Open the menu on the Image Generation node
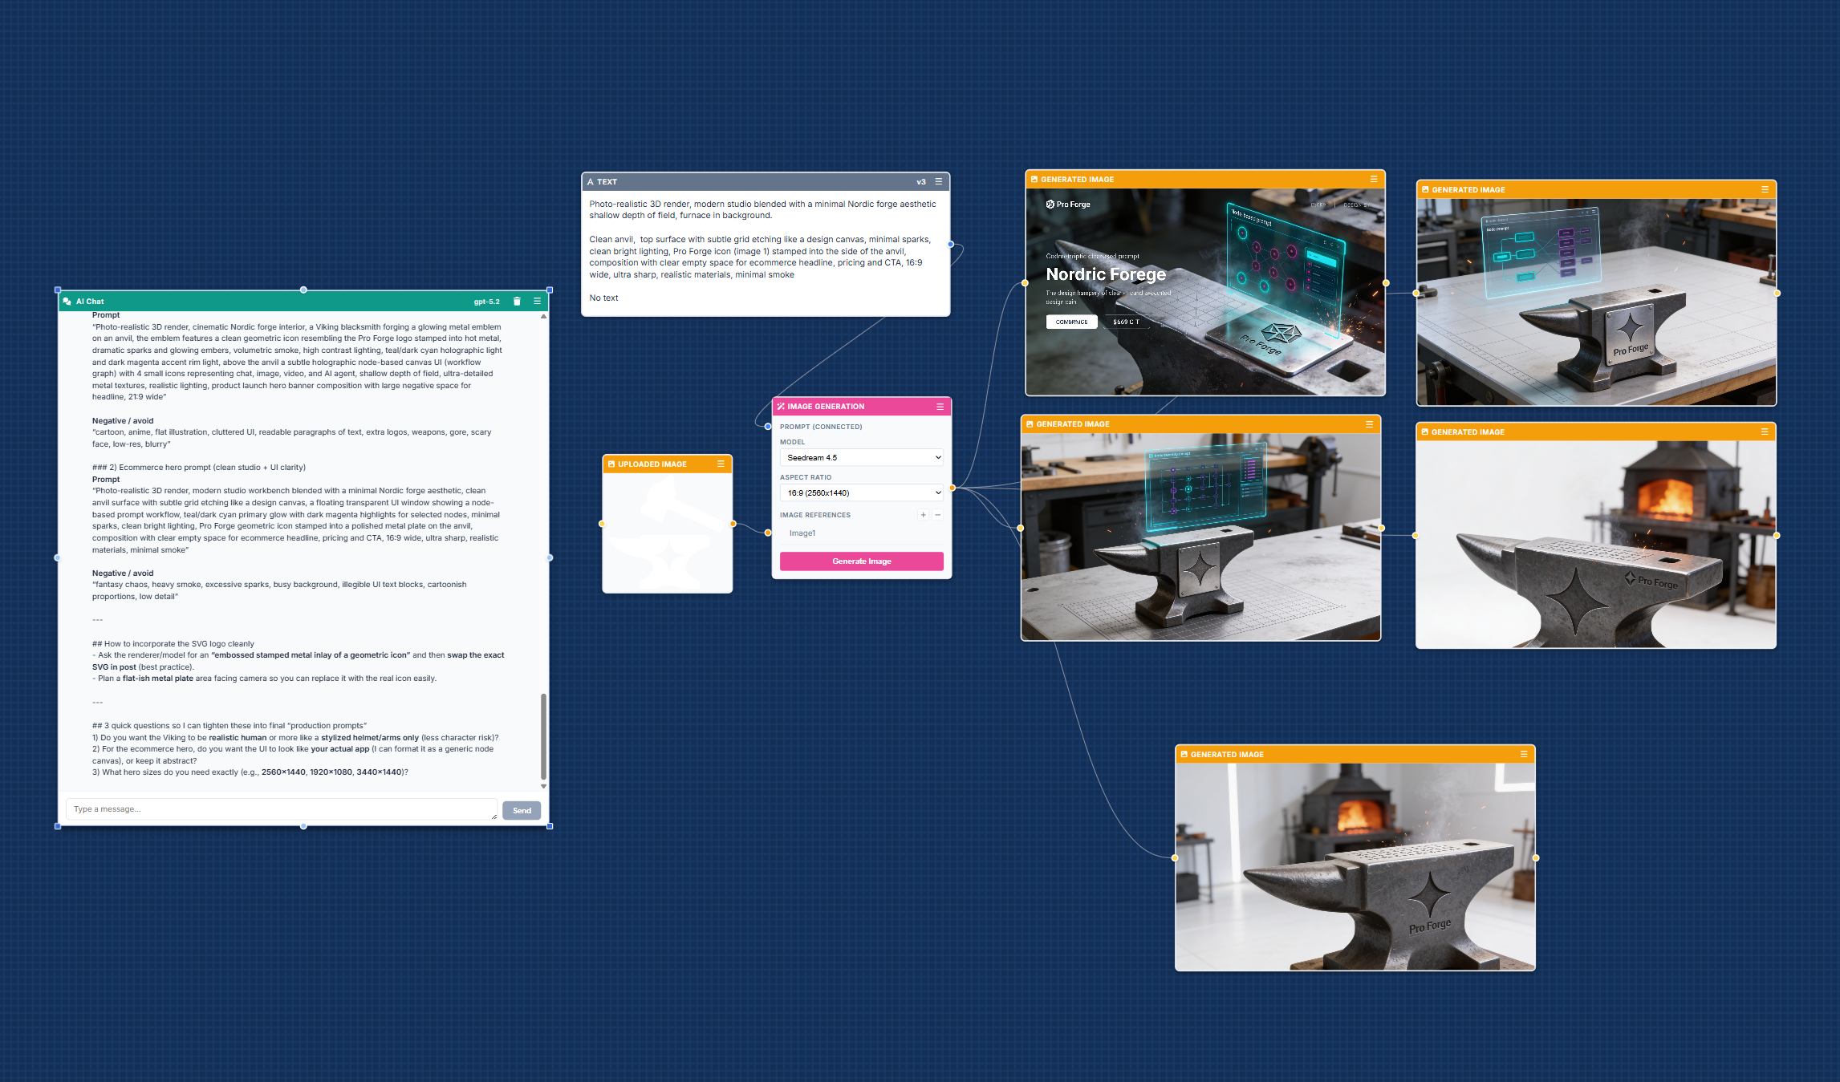Viewport: 1840px width, 1082px height. (x=938, y=407)
